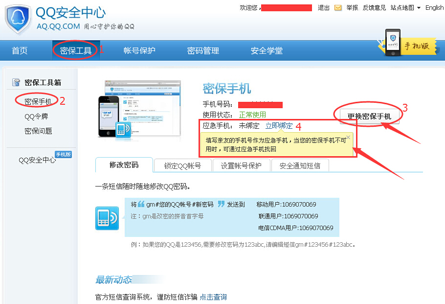The width and height of the screenshot is (445, 304).
Task: Click the 移动用户:1069070069 number
Action: pos(286,204)
